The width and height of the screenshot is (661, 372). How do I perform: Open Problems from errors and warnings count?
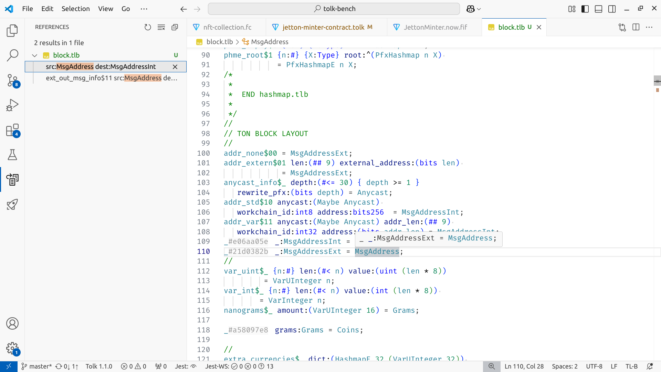tap(134, 366)
